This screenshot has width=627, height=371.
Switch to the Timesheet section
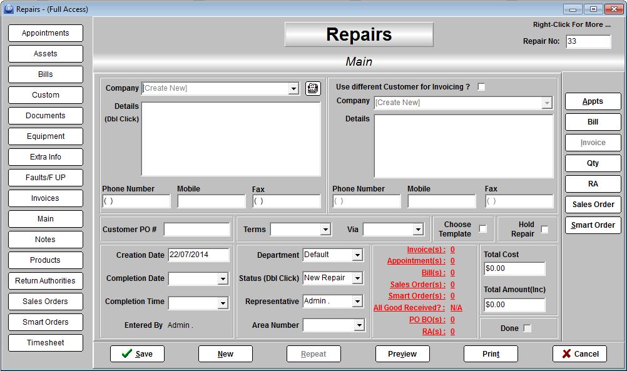click(x=46, y=343)
